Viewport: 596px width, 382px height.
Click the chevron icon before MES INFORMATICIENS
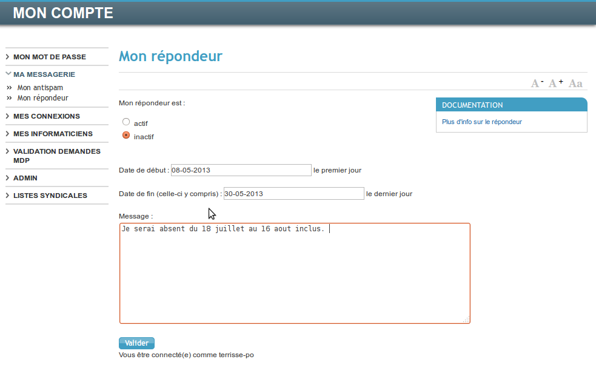click(x=6, y=133)
